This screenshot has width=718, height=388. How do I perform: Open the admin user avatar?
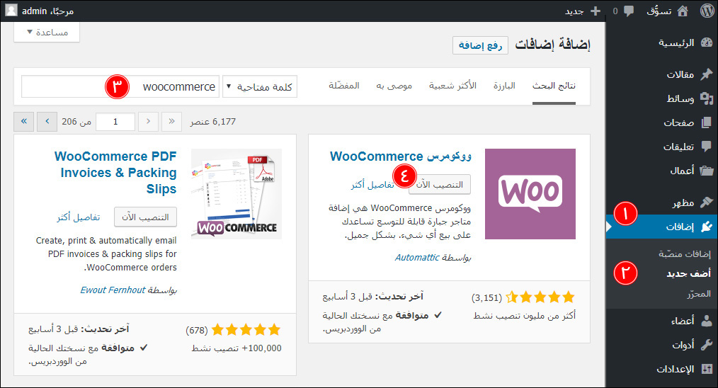(11, 10)
